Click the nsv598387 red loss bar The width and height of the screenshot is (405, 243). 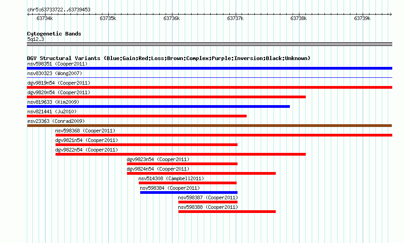(208, 202)
